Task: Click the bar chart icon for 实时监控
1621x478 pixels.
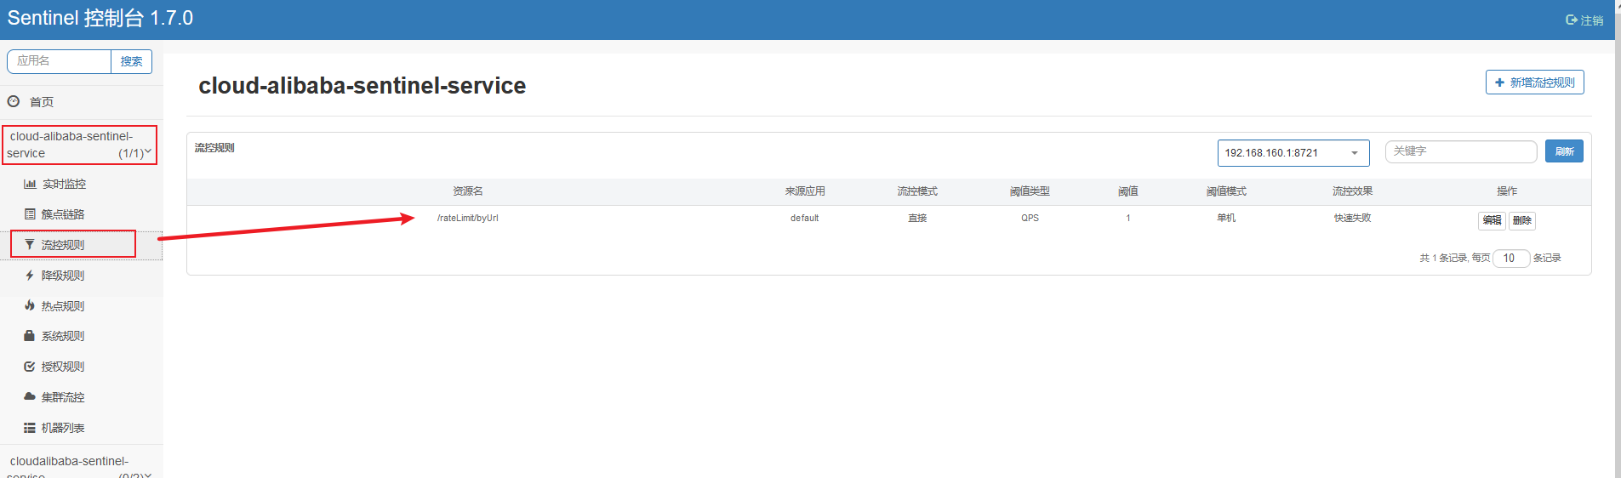Action: (x=30, y=184)
